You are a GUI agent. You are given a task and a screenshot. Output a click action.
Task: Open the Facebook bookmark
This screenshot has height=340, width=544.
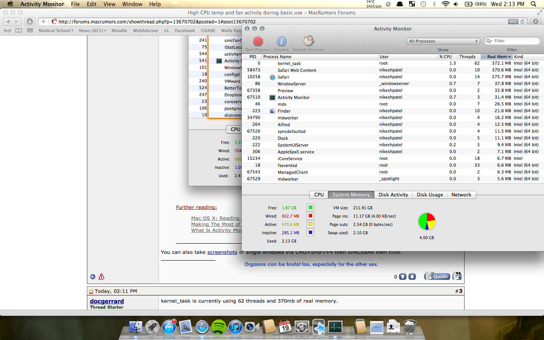[x=185, y=31]
